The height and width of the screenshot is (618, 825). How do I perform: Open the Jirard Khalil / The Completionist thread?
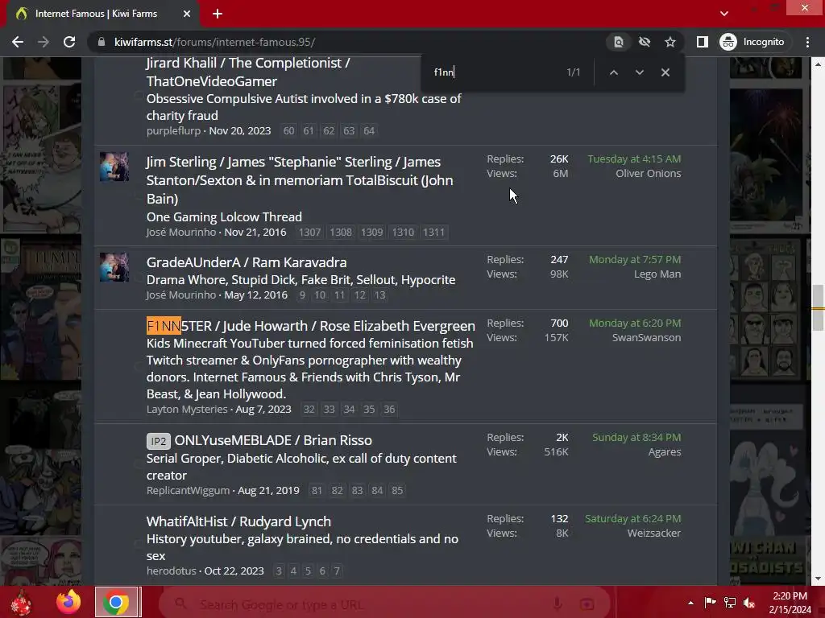click(248, 72)
